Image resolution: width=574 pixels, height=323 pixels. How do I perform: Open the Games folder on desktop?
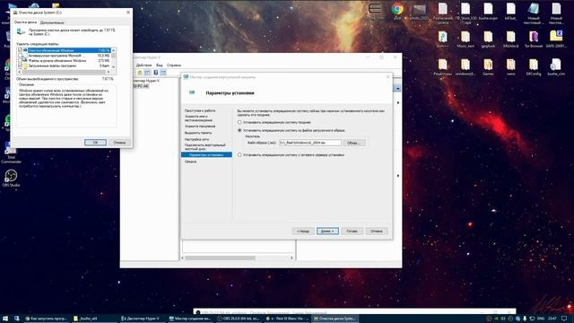pyautogui.click(x=488, y=66)
